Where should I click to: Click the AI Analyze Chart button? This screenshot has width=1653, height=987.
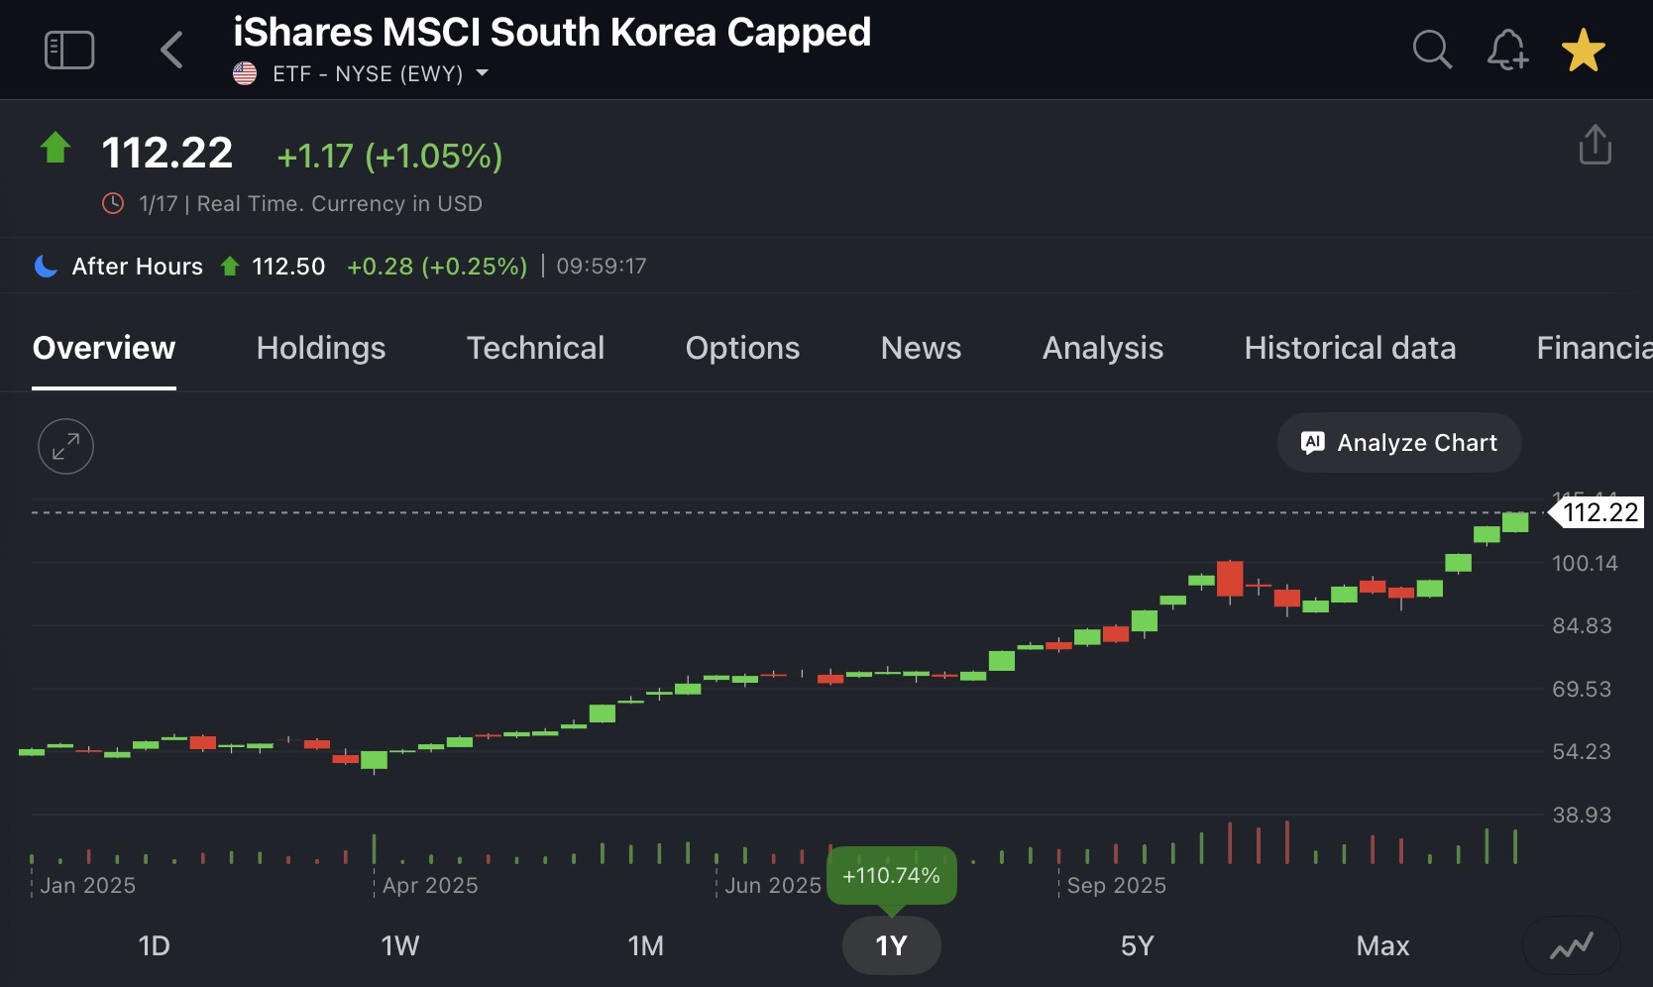1398,443
